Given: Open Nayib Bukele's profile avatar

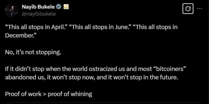Looking at the screenshot, I should point(12,10).
